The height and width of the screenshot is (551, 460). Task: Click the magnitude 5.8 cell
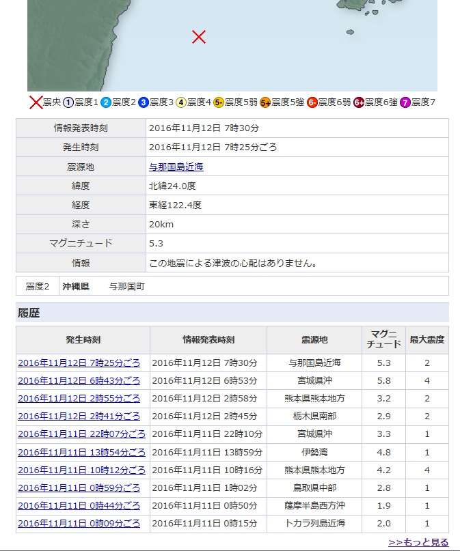pos(383,380)
